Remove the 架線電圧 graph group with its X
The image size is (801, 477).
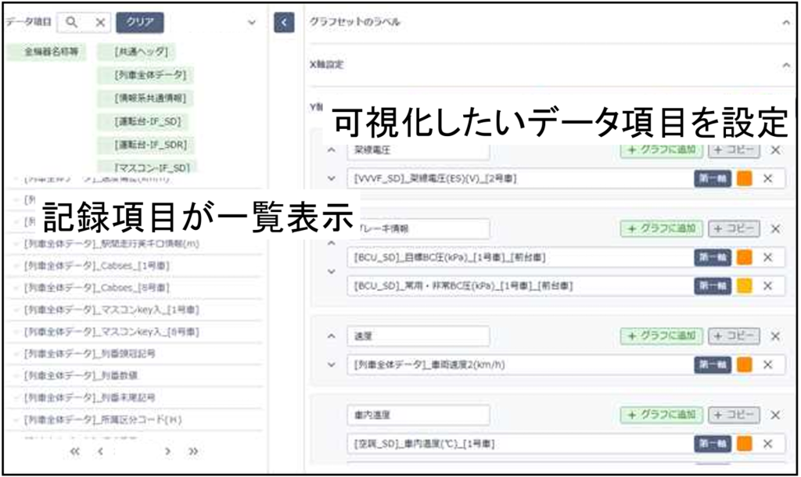click(x=775, y=149)
